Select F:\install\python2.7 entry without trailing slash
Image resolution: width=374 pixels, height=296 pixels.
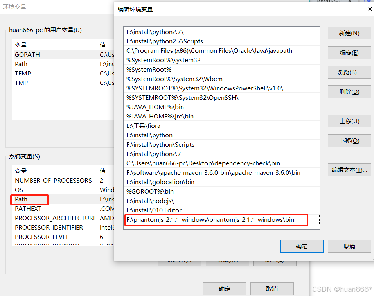[222, 154]
